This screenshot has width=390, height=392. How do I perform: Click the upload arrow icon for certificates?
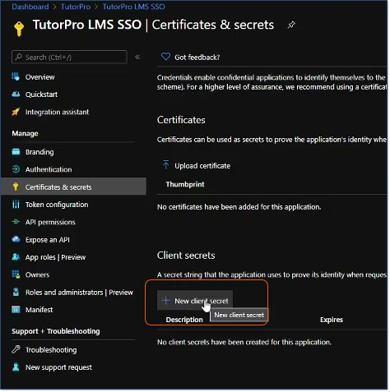(165, 165)
